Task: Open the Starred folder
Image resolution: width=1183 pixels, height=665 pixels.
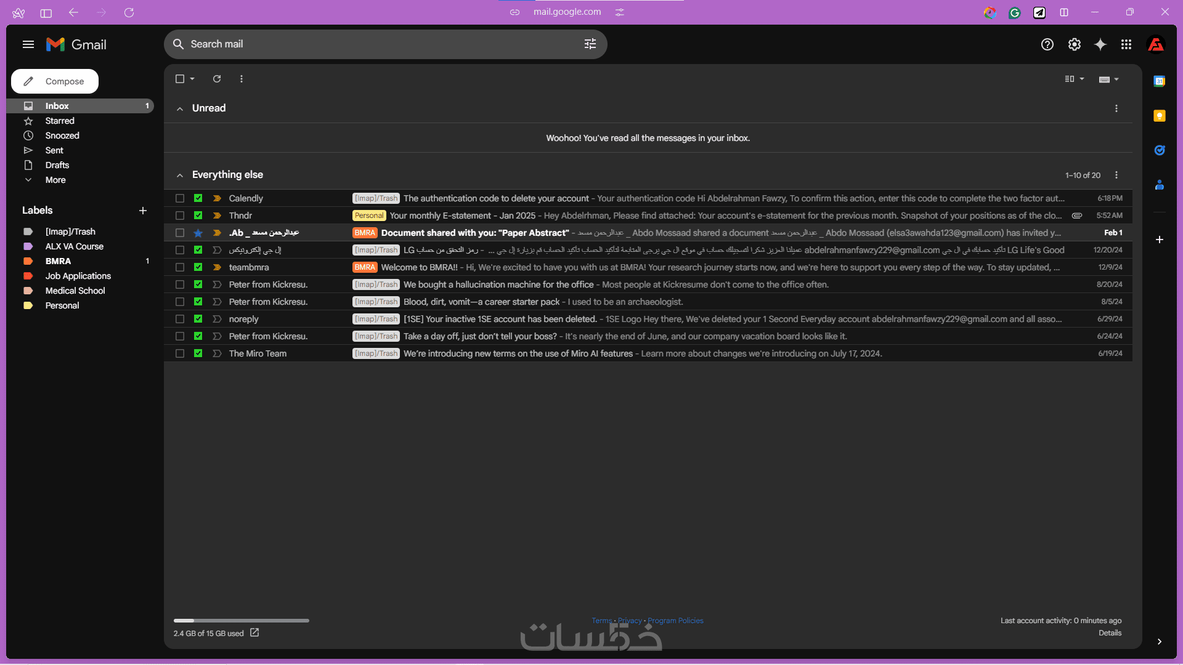Action: [60, 121]
